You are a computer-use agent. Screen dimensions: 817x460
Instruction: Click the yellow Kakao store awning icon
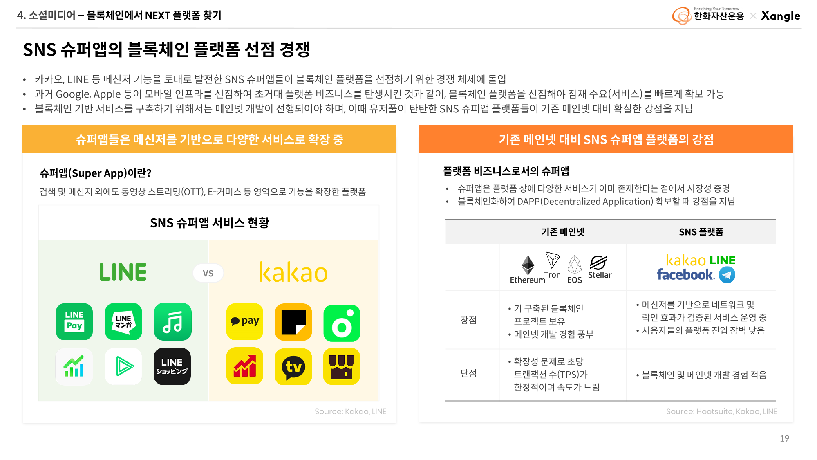pyautogui.click(x=341, y=366)
